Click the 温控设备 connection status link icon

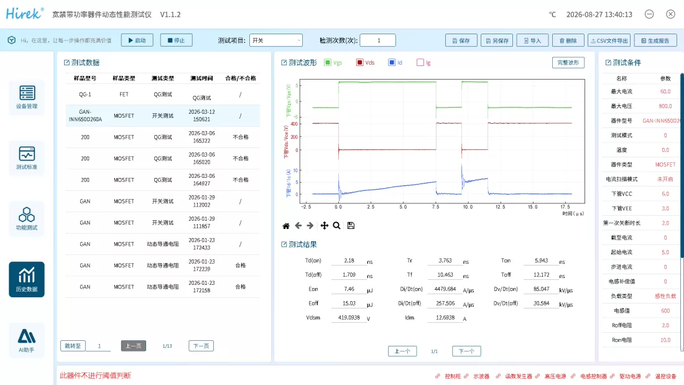tap(648, 376)
